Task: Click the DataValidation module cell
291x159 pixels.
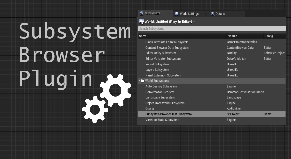Action: [236, 59]
